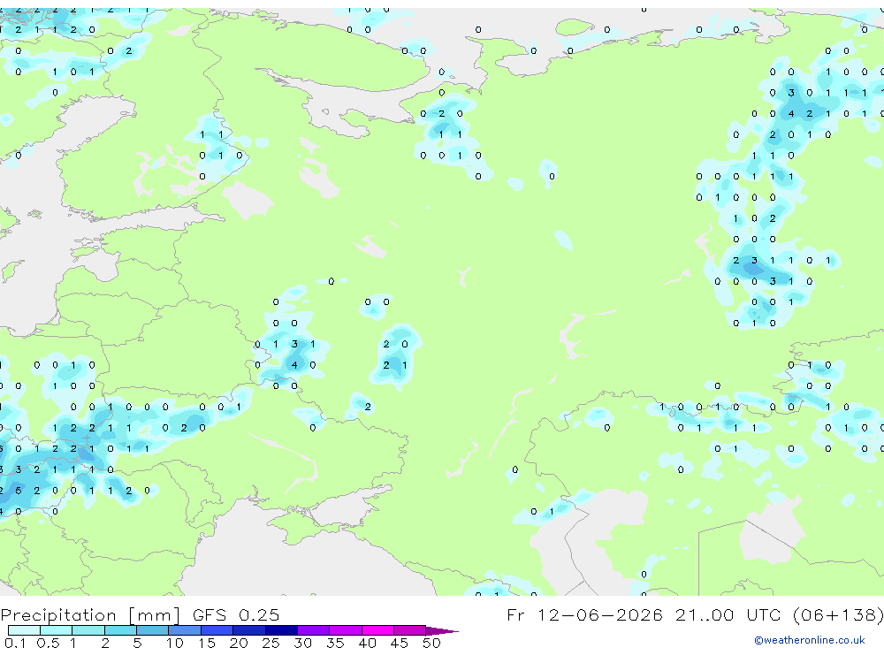Viewport: 884px width, 648px height.
Task: Click the '15' legend scale label
Action: tap(206, 643)
